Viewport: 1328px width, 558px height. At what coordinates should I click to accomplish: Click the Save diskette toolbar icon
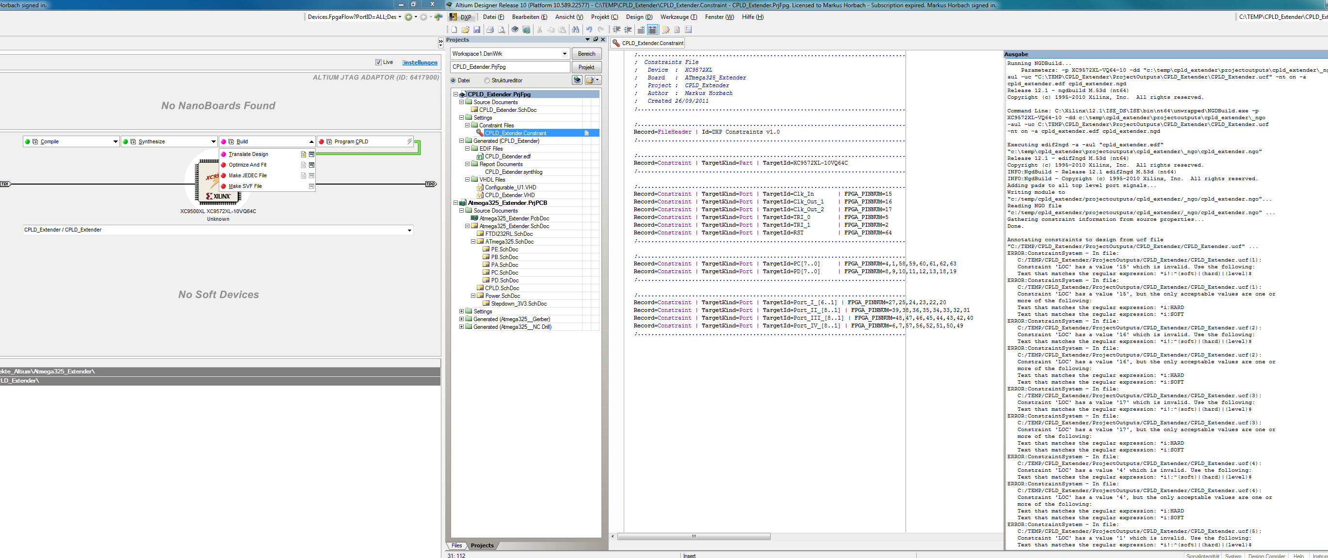coord(477,30)
